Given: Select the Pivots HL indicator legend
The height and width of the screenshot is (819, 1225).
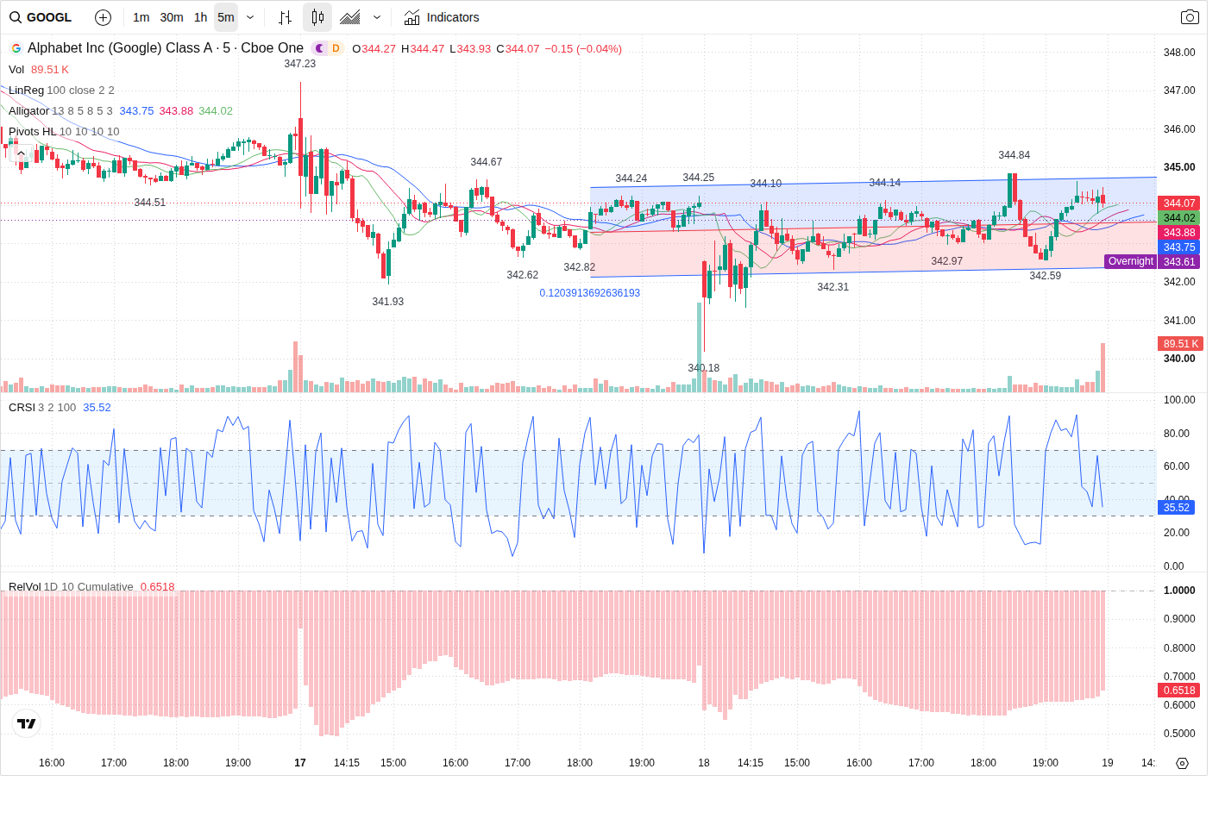Looking at the screenshot, I should [x=64, y=132].
